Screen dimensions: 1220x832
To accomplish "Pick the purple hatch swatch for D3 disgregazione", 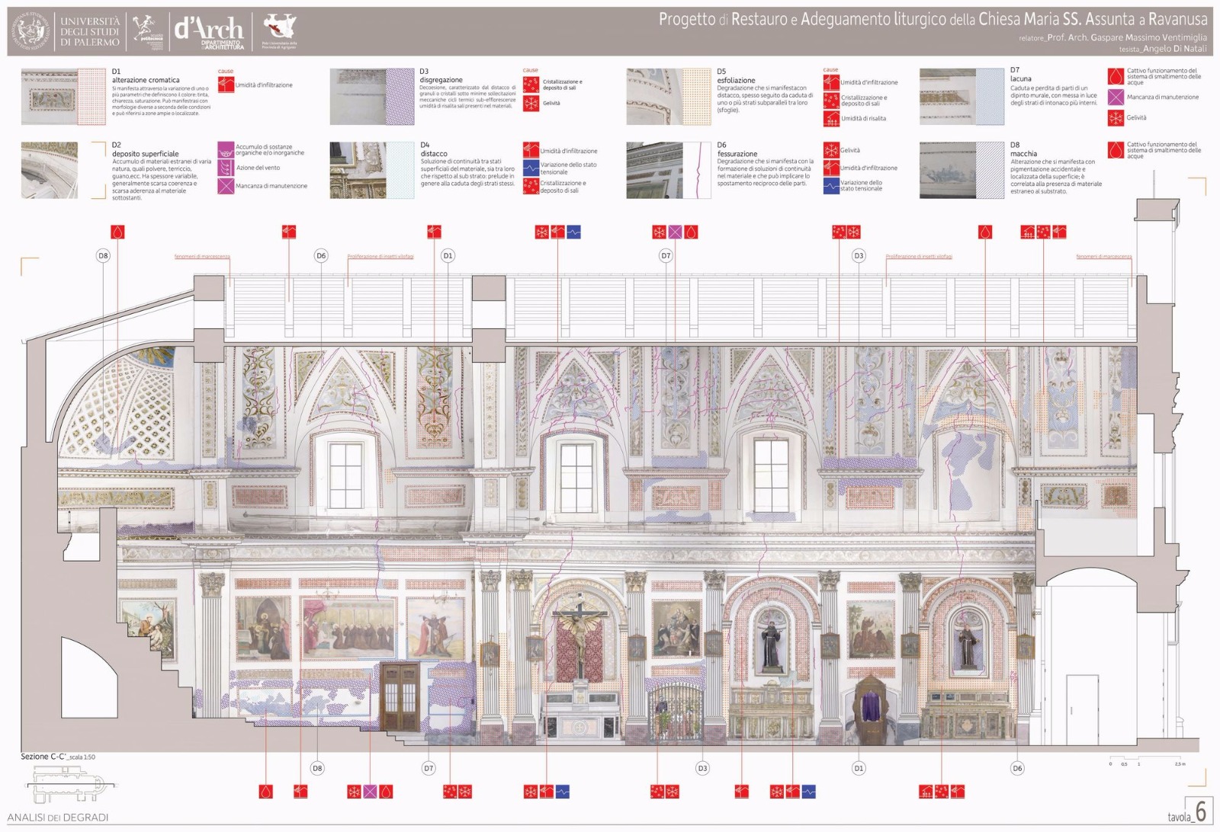I will 400,97.
